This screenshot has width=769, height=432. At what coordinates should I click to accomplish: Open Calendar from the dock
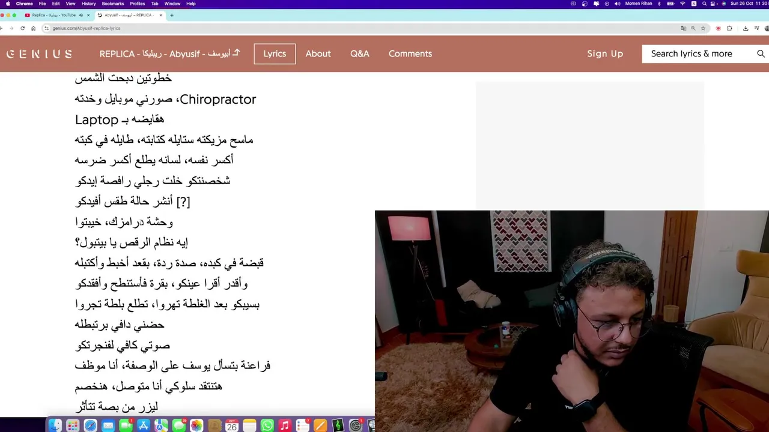tap(232, 425)
